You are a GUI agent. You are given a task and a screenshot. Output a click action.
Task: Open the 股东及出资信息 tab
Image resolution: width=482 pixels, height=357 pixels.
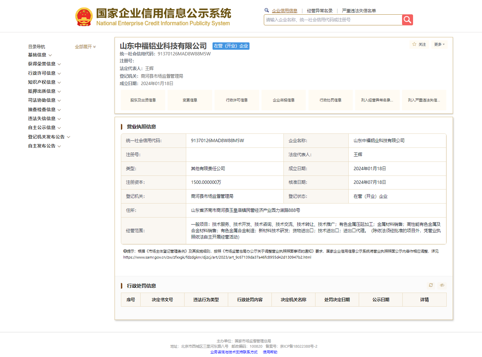pos(143,100)
